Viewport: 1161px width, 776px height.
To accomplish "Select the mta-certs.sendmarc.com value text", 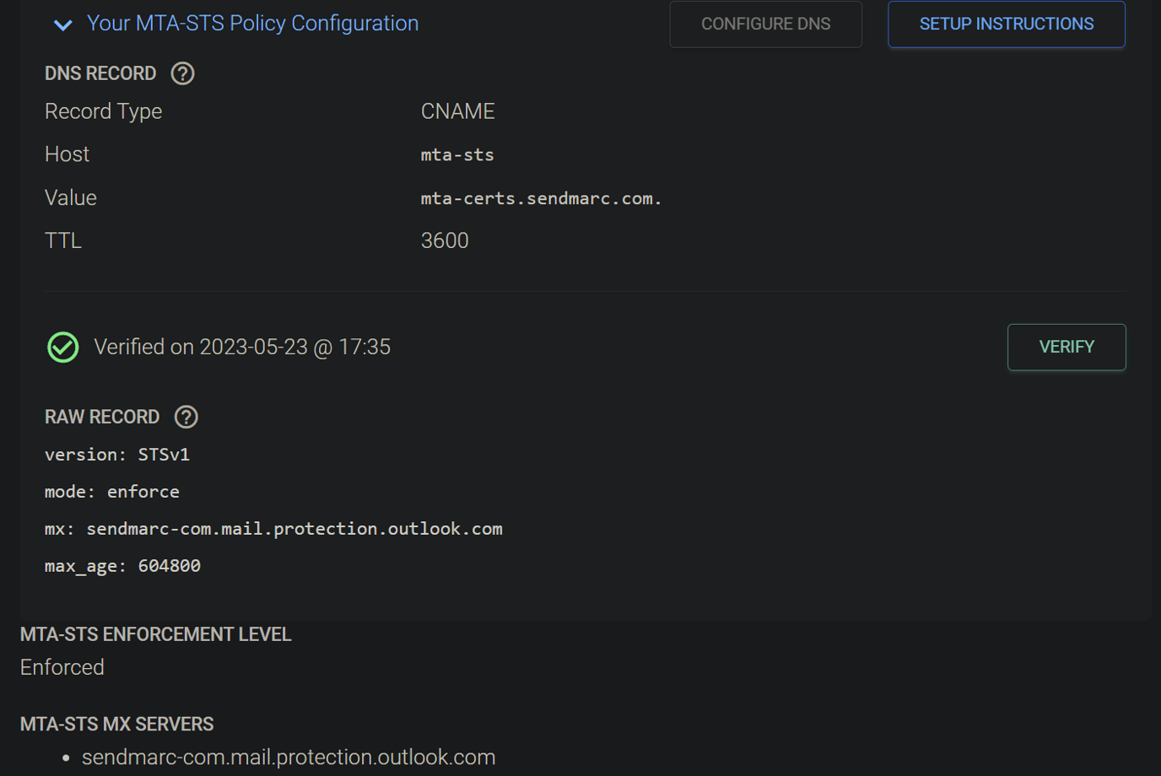I will [x=541, y=197].
